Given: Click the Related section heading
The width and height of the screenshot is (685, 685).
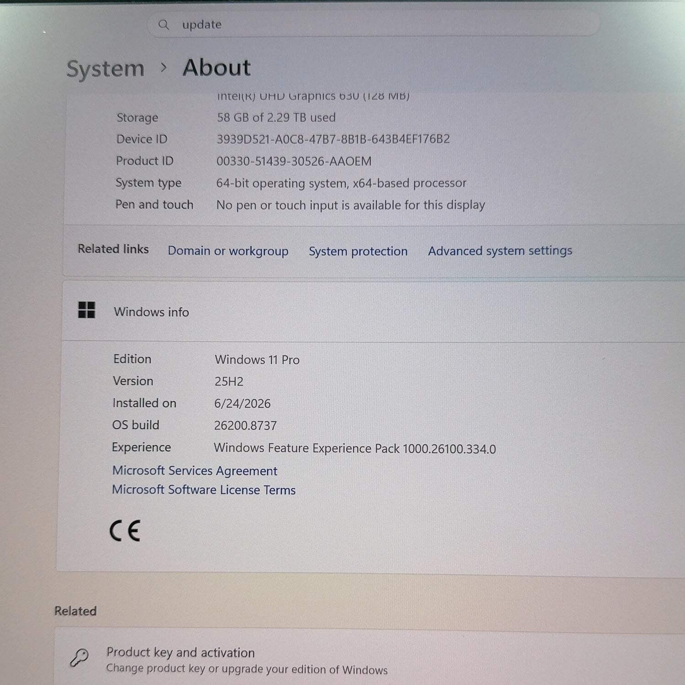Looking at the screenshot, I should click(75, 611).
